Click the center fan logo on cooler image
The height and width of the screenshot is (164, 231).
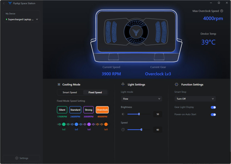pos(136,32)
